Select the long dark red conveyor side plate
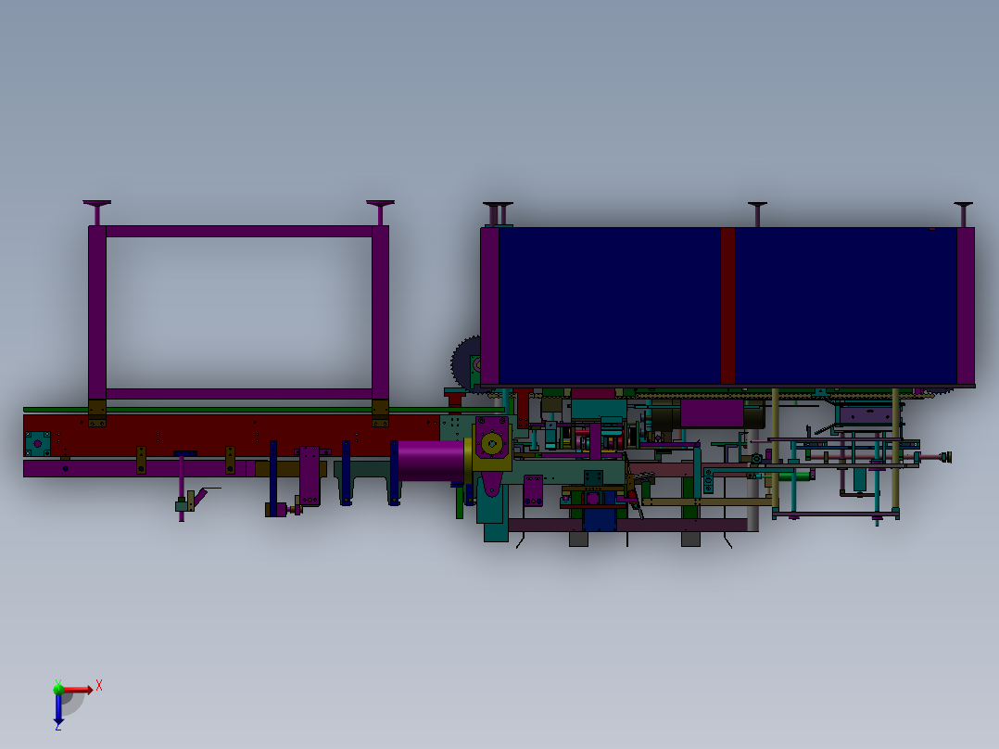The width and height of the screenshot is (999, 749). pyautogui.click(x=232, y=435)
